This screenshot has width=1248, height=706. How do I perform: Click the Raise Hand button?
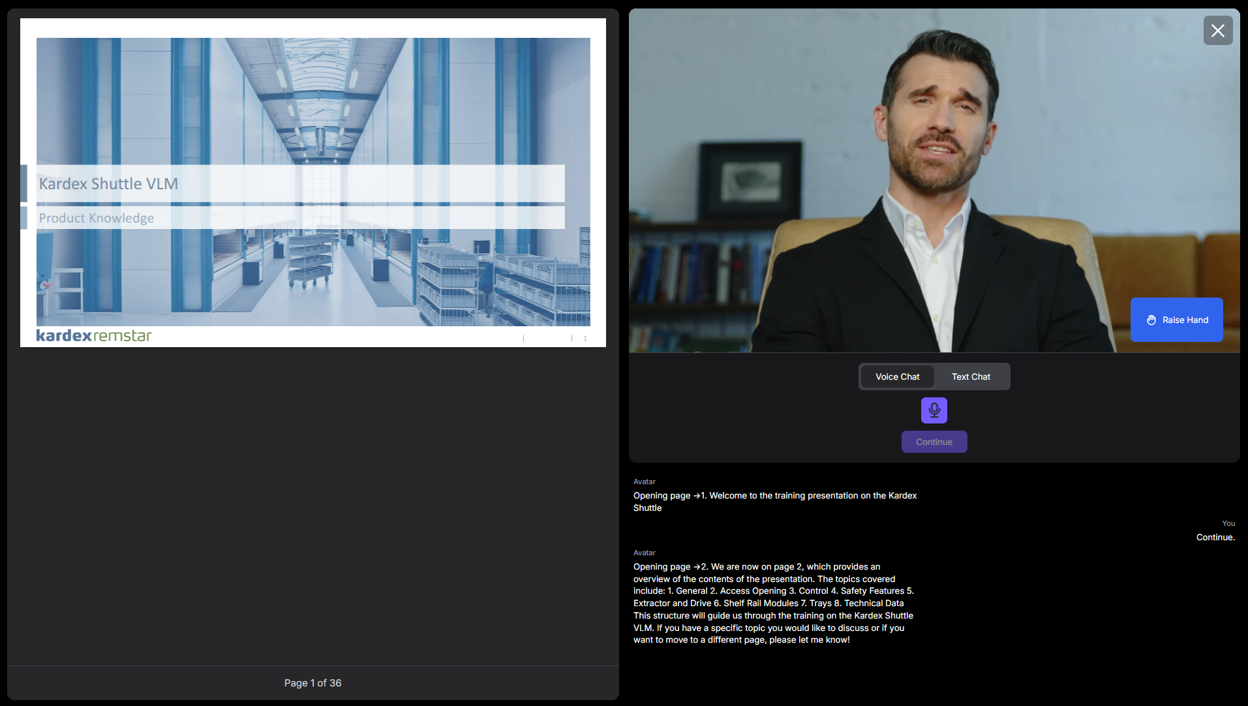point(1176,320)
